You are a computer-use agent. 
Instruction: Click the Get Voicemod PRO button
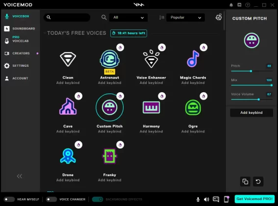(x=254, y=199)
